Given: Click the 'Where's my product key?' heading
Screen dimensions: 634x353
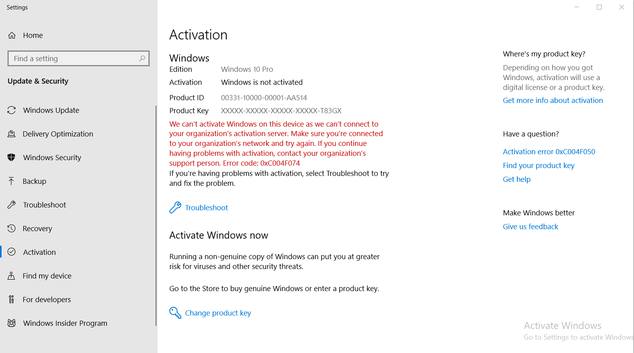Looking at the screenshot, I should pyautogui.click(x=544, y=54).
